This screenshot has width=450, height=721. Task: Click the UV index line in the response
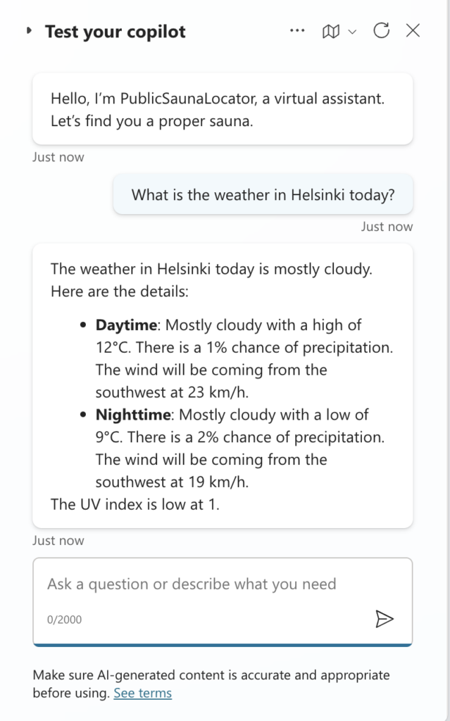click(135, 504)
